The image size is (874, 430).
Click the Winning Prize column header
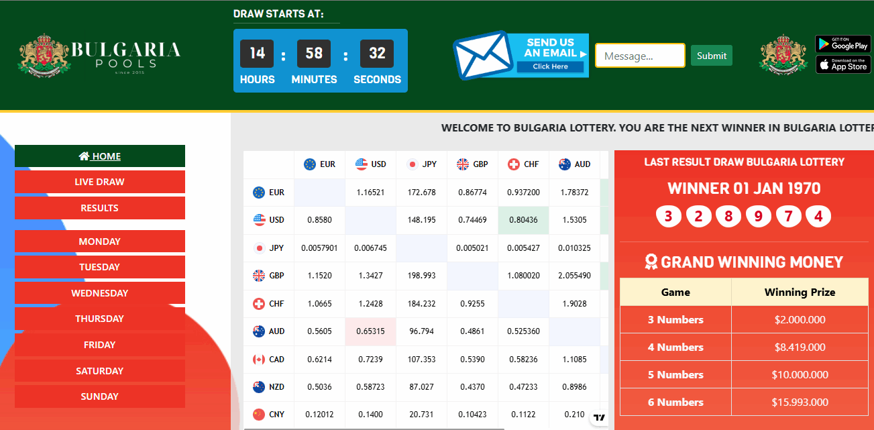800,292
